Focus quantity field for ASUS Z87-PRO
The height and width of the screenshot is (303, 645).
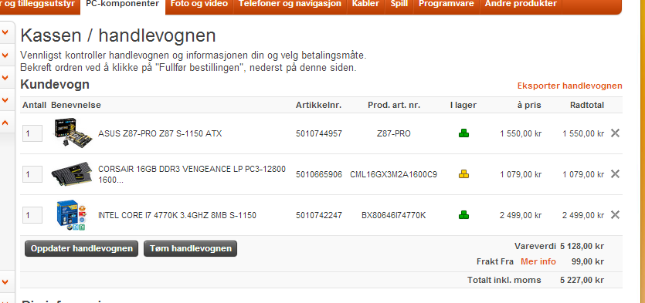[x=32, y=133]
